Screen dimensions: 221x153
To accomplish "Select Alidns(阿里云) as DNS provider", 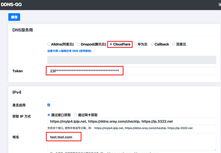I will (49, 44).
